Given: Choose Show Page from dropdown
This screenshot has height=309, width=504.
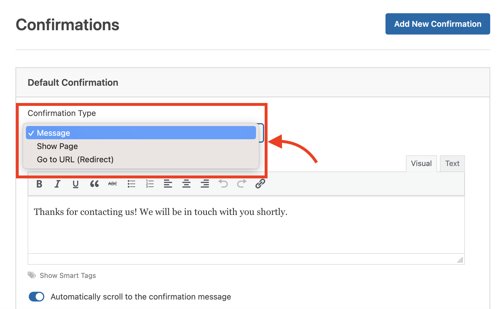Looking at the screenshot, I should pos(141,146).
